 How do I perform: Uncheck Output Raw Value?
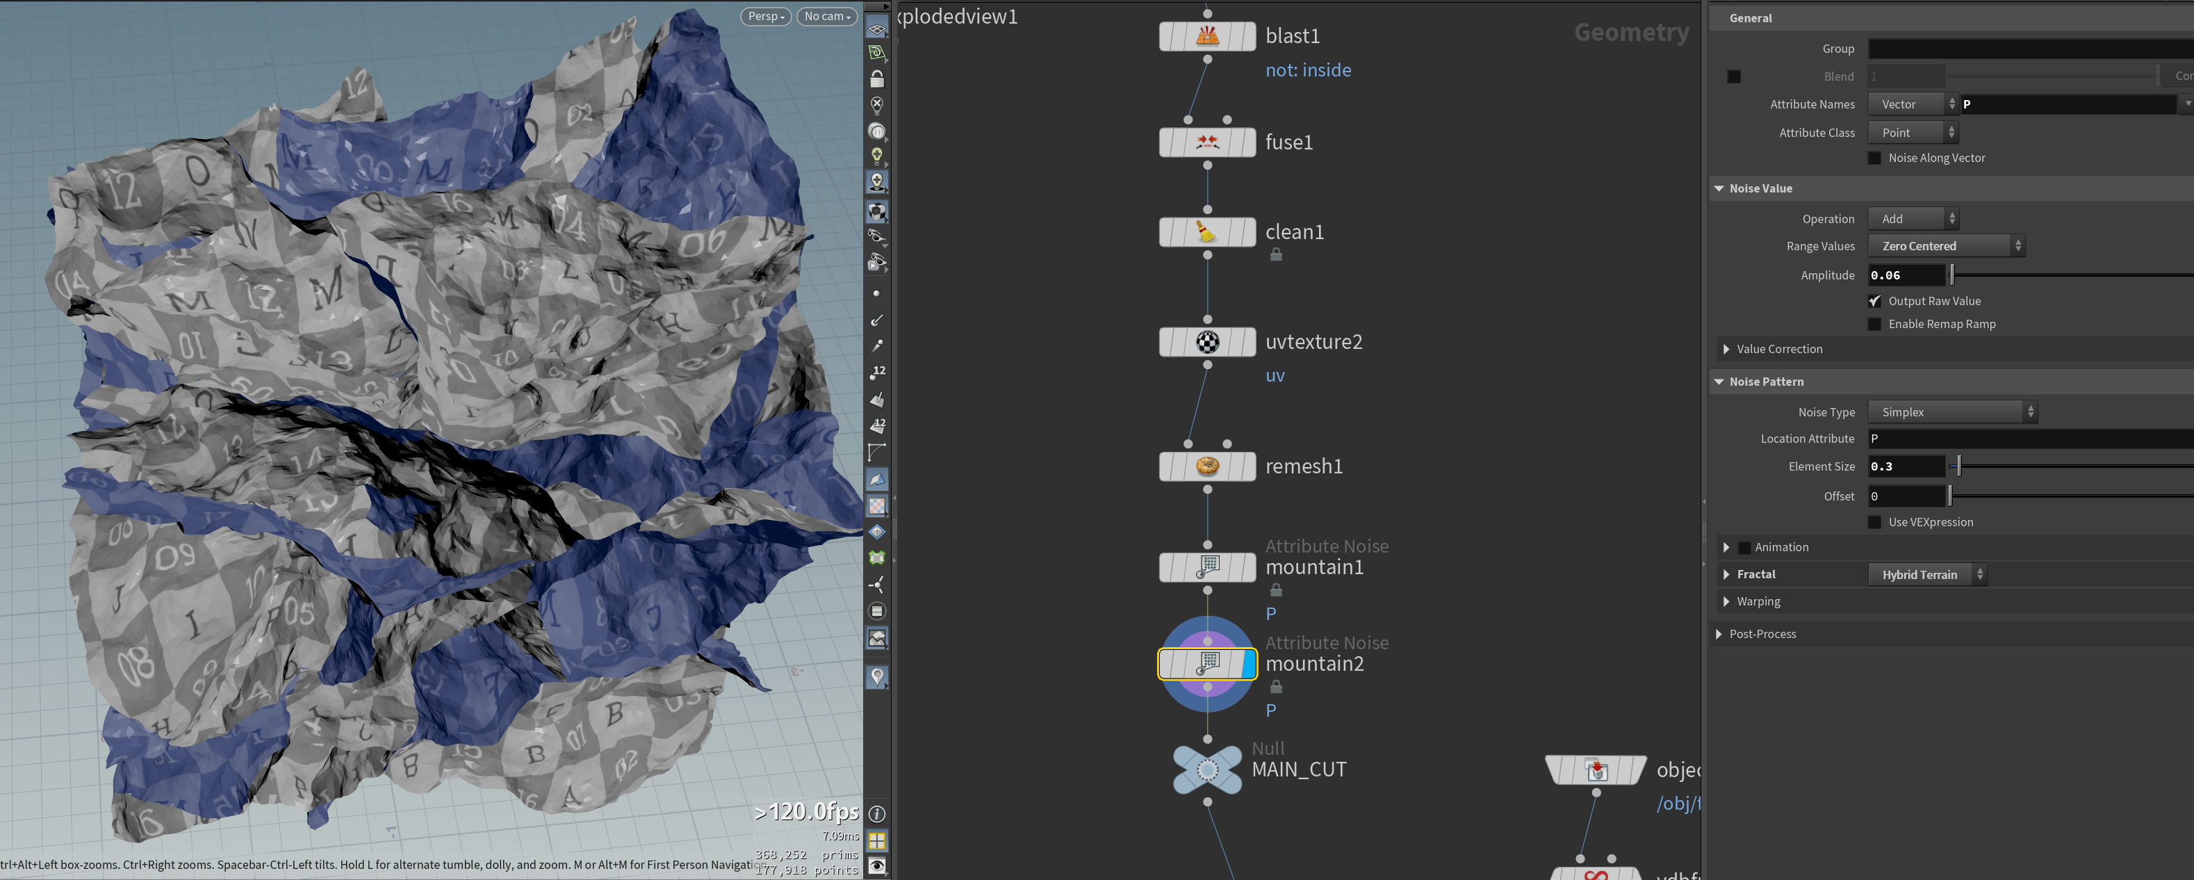[x=1874, y=301]
